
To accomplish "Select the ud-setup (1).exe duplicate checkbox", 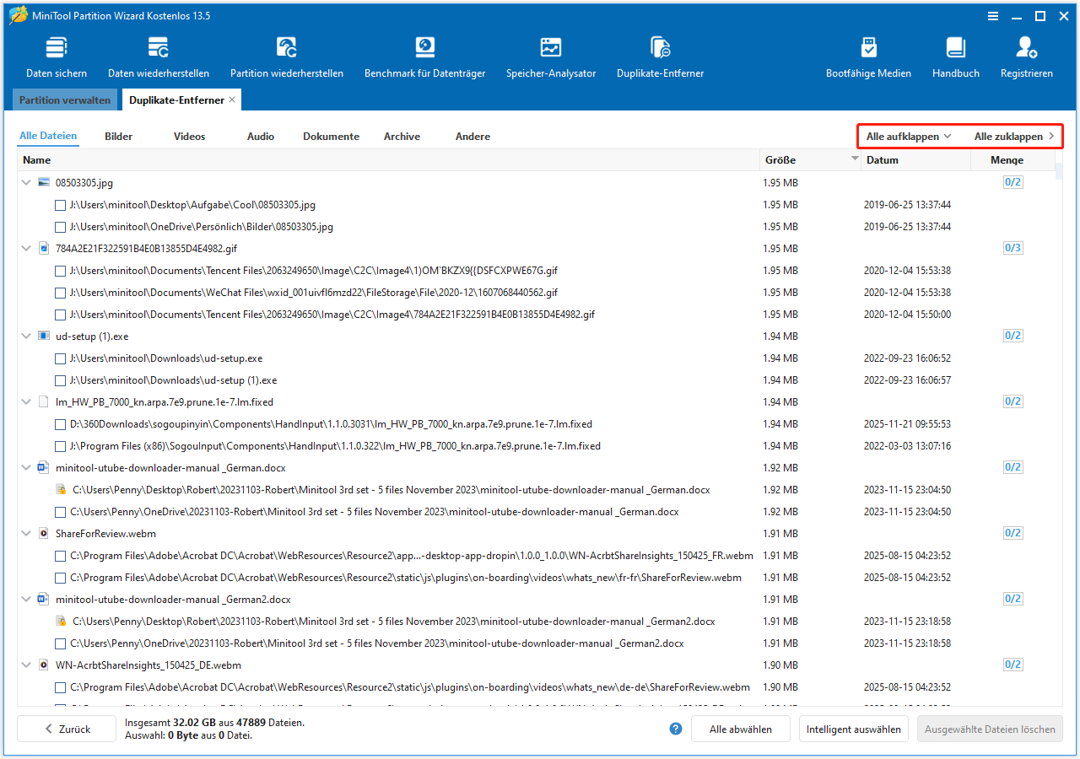I will (60, 380).
